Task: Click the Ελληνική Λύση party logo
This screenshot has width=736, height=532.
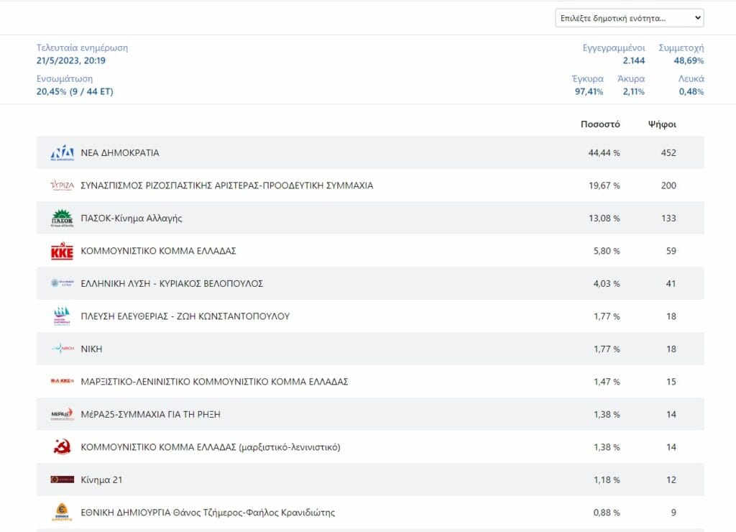Action: point(63,283)
